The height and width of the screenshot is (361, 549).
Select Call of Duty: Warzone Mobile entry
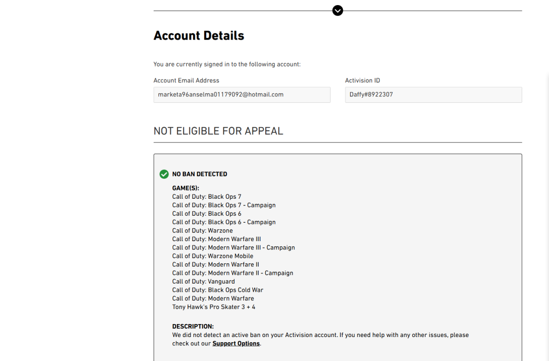(212, 256)
